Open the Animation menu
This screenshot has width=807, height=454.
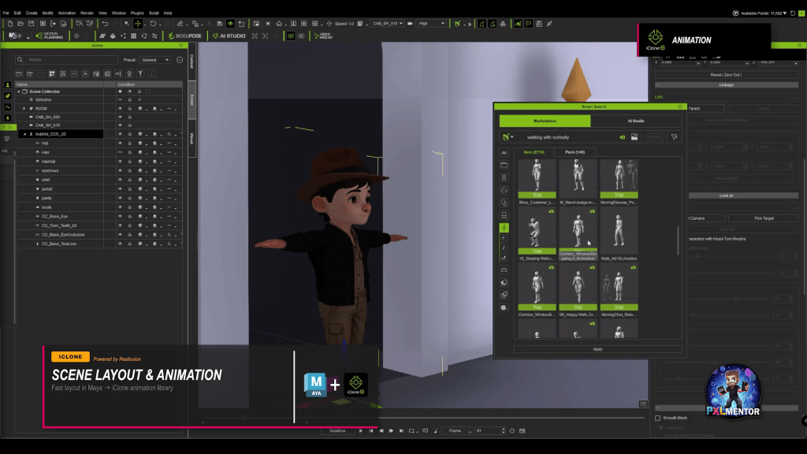[x=66, y=13]
